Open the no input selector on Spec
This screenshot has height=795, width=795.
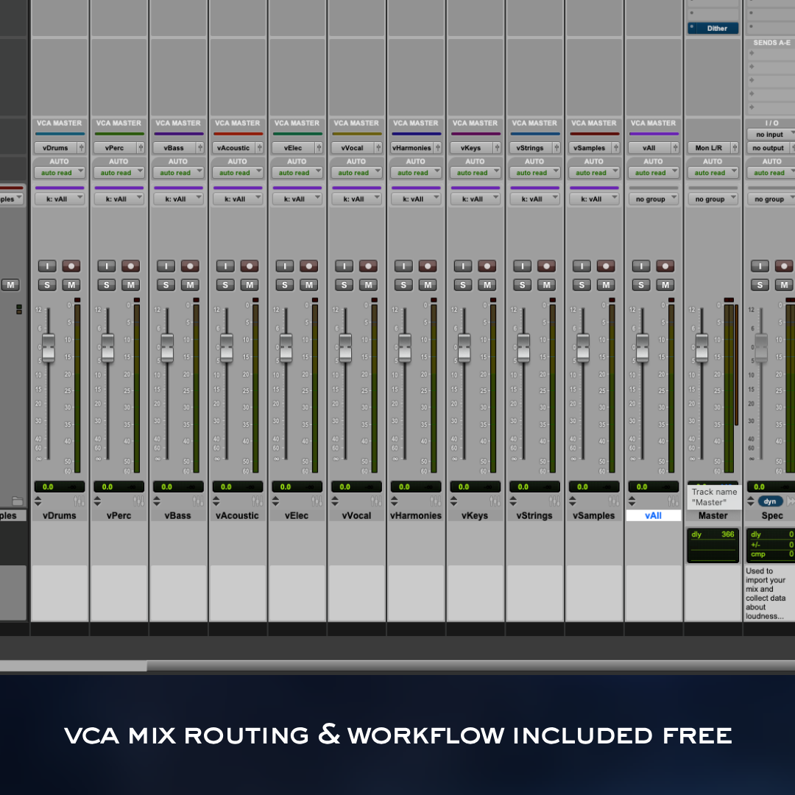(771, 135)
